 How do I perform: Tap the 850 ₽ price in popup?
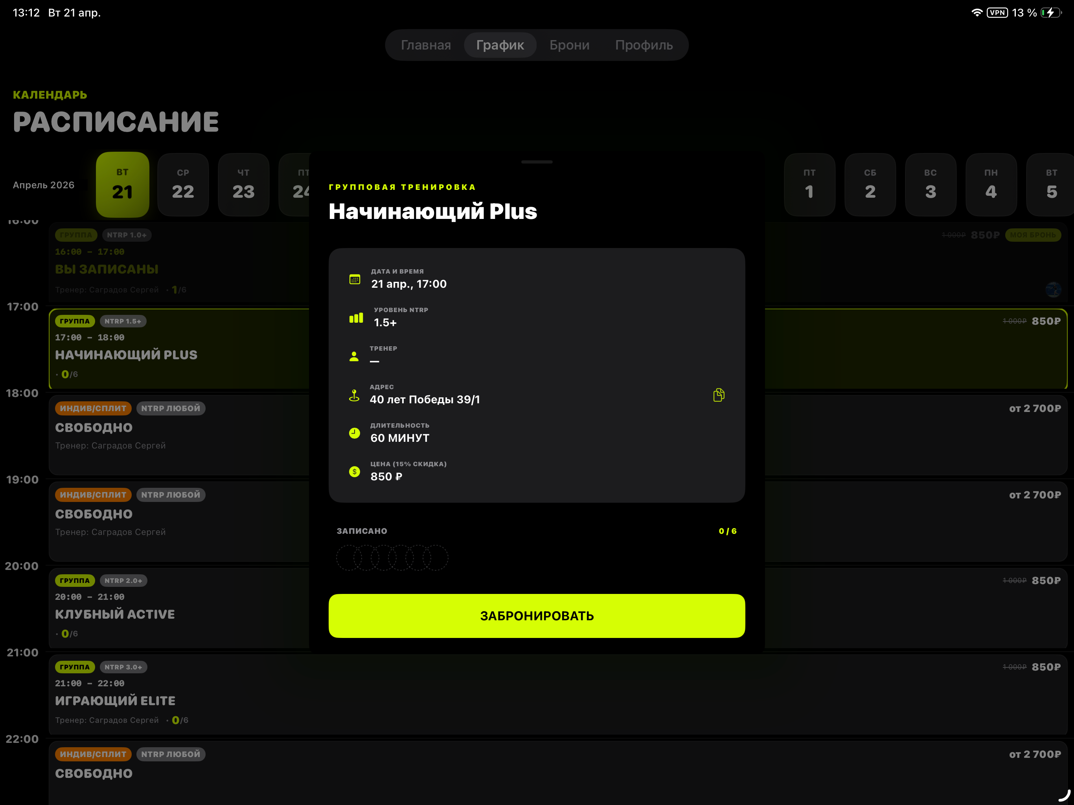(386, 476)
